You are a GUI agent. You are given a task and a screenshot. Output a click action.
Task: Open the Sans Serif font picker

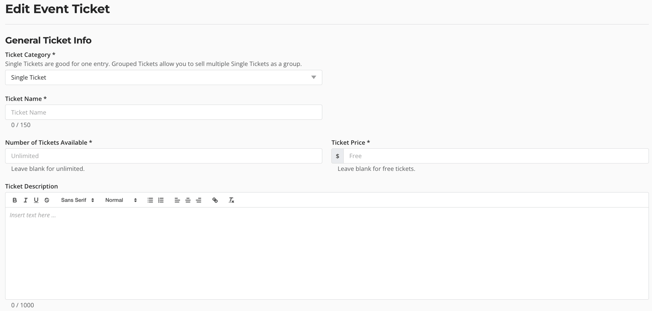77,200
